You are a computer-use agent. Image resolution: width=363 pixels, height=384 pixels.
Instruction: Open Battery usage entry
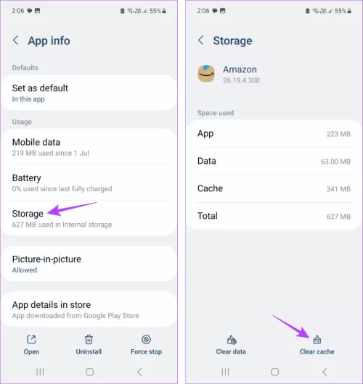(x=89, y=183)
